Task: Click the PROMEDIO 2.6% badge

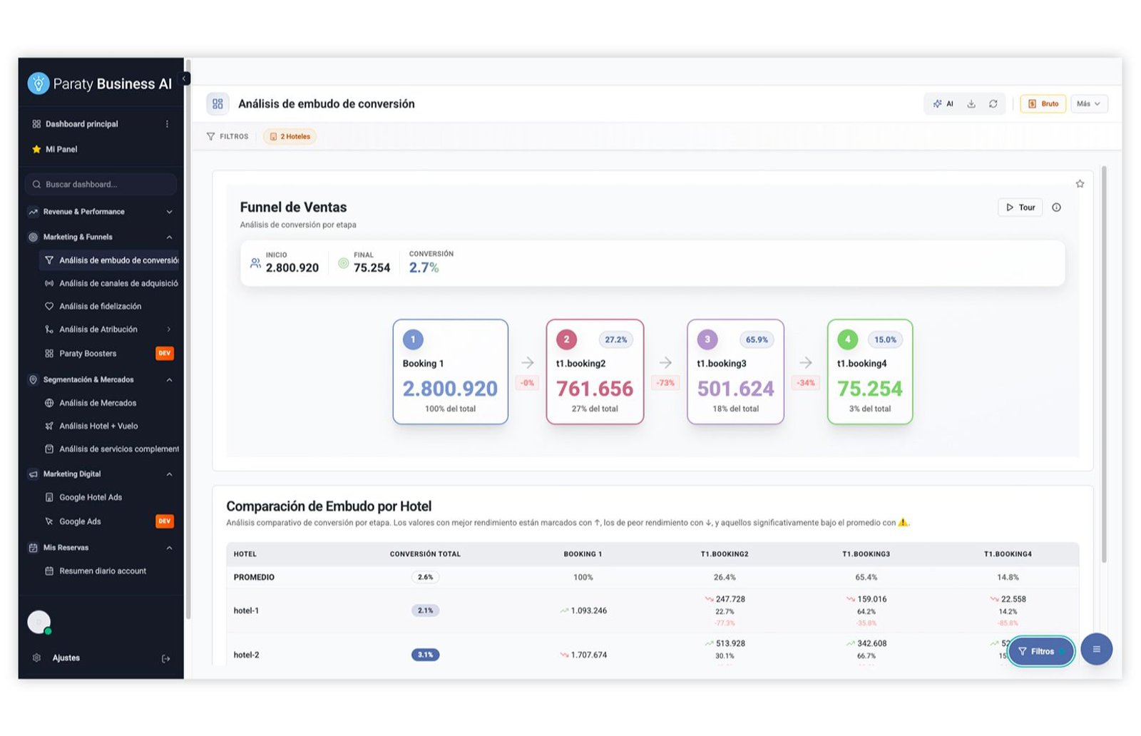Action: coord(425,577)
